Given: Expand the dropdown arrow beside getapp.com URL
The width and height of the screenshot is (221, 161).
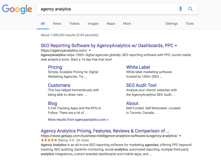Looking at the screenshot, I should [180, 136].
